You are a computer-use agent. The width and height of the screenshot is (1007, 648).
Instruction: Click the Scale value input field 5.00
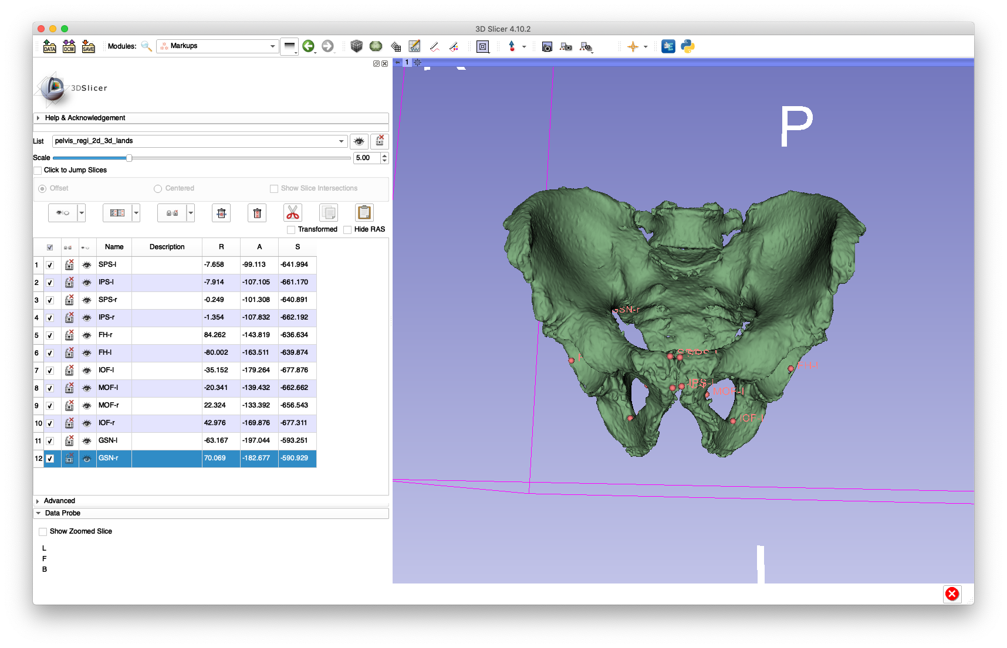367,158
